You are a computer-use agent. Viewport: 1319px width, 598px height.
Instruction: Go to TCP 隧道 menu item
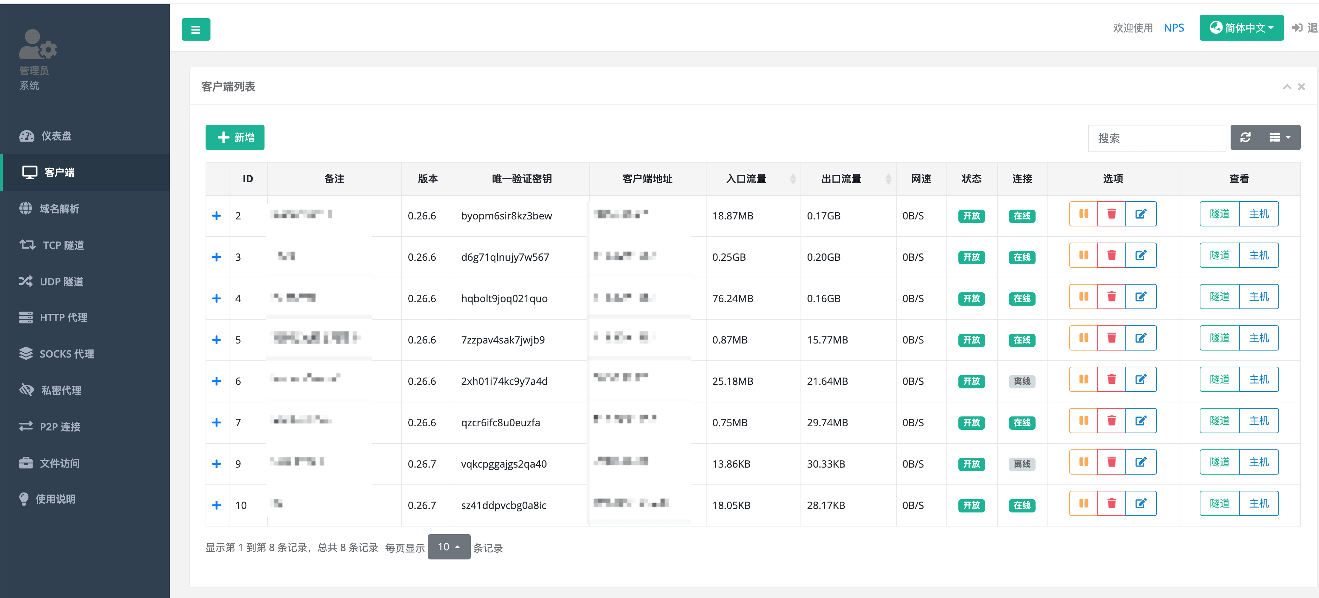click(x=62, y=245)
